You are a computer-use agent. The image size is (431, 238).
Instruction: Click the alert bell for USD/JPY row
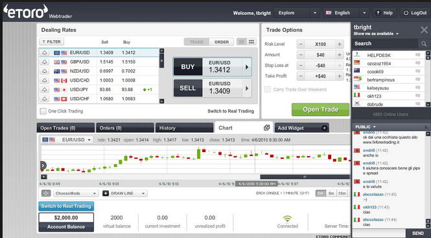point(45,90)
